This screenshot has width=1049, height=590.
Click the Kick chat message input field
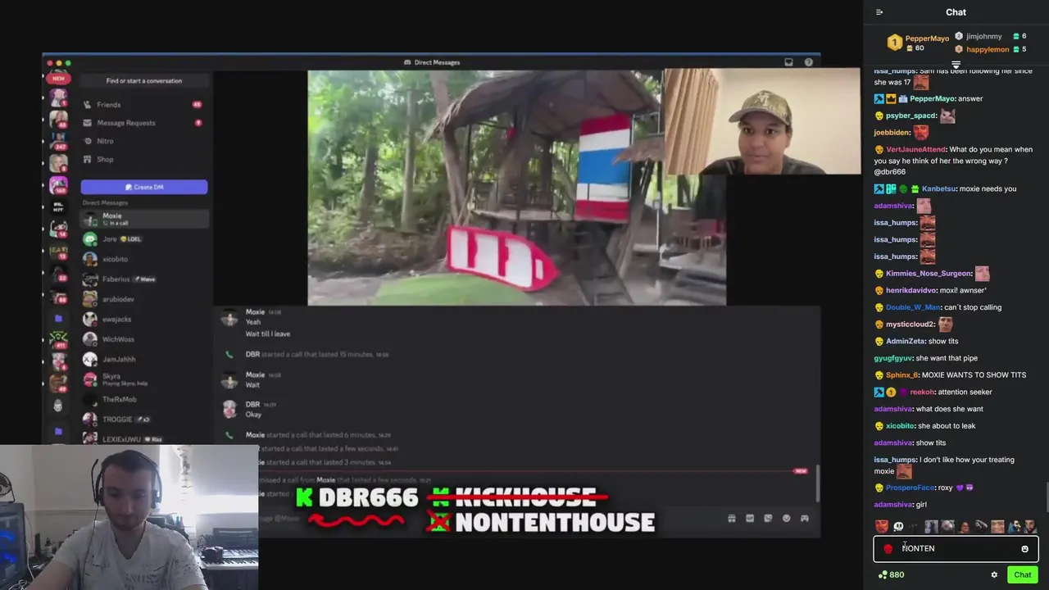click(x=956, y=549)
